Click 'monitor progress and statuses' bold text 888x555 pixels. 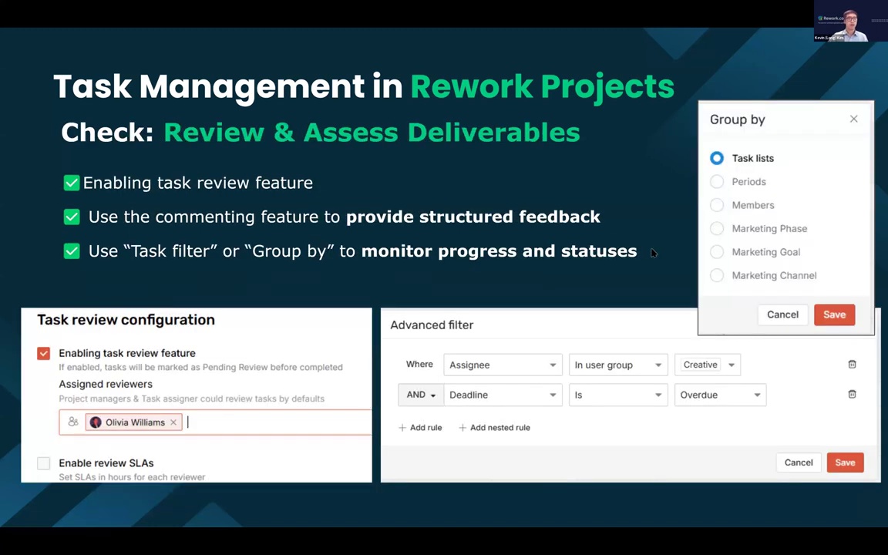[499, 251]
